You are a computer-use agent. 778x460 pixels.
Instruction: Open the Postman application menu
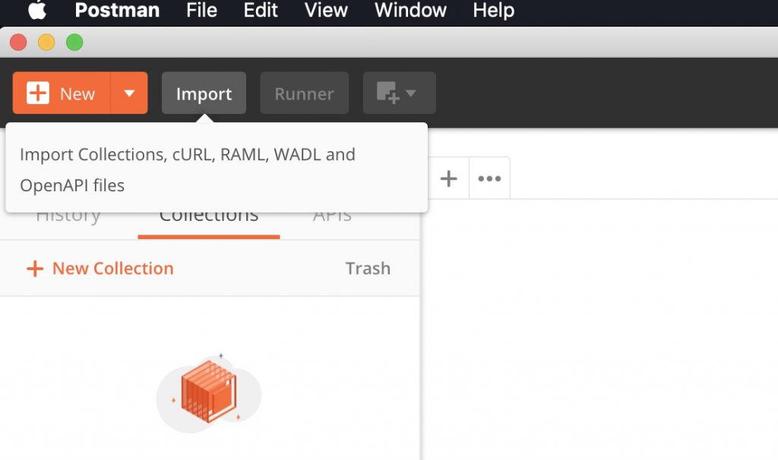(117, 10)
